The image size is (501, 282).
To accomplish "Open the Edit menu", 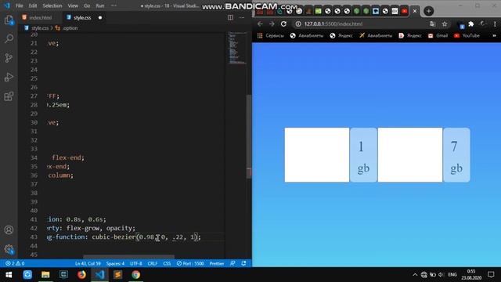I will tap(33, 5).
